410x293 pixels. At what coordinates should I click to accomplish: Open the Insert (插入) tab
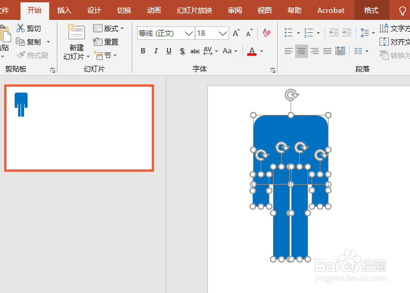[64, 11]
